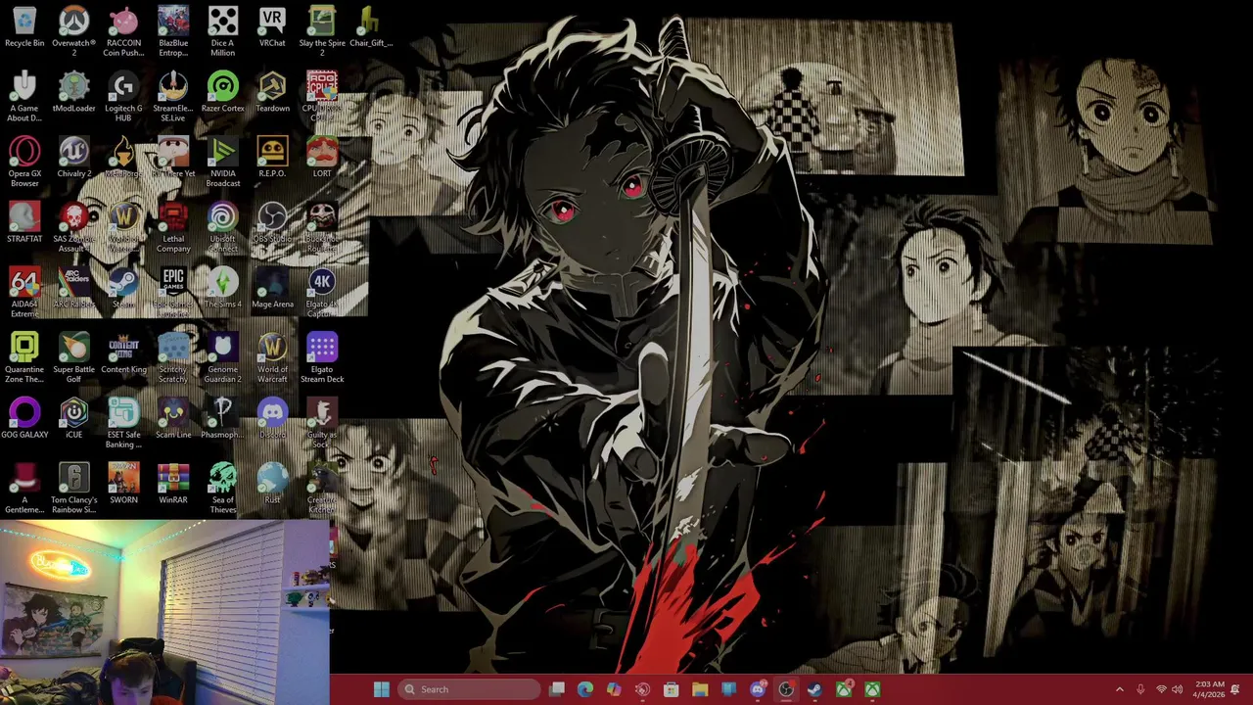Select the tModLoader desktop icon

(x=73, y=92)
